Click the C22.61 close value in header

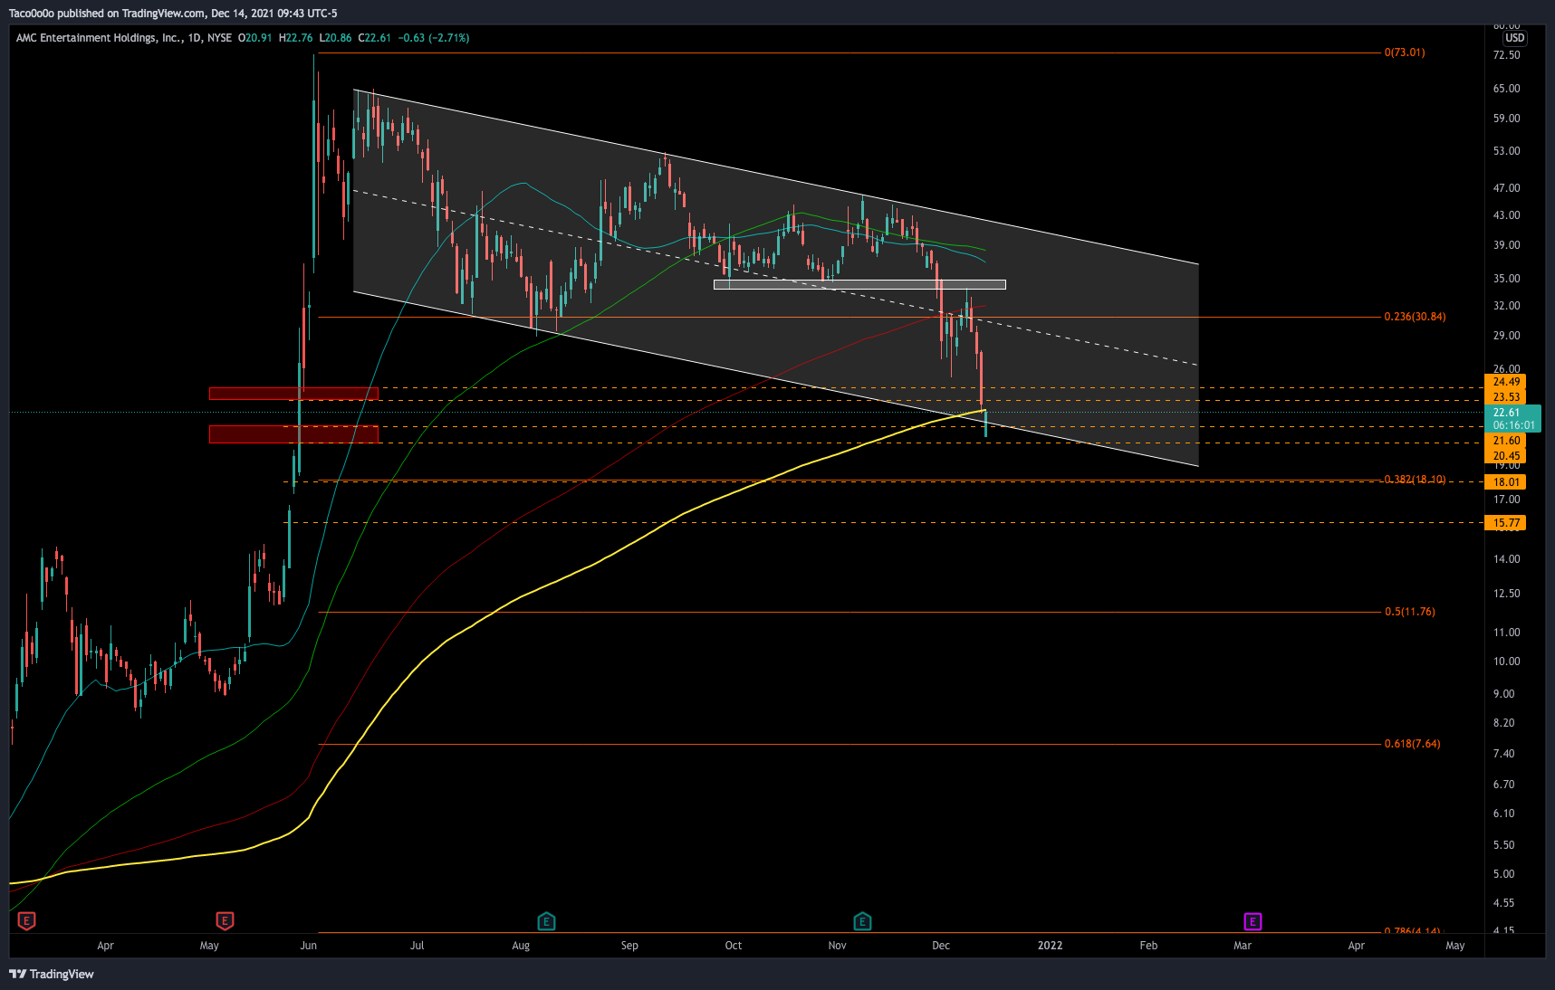(x=374, y=38)
